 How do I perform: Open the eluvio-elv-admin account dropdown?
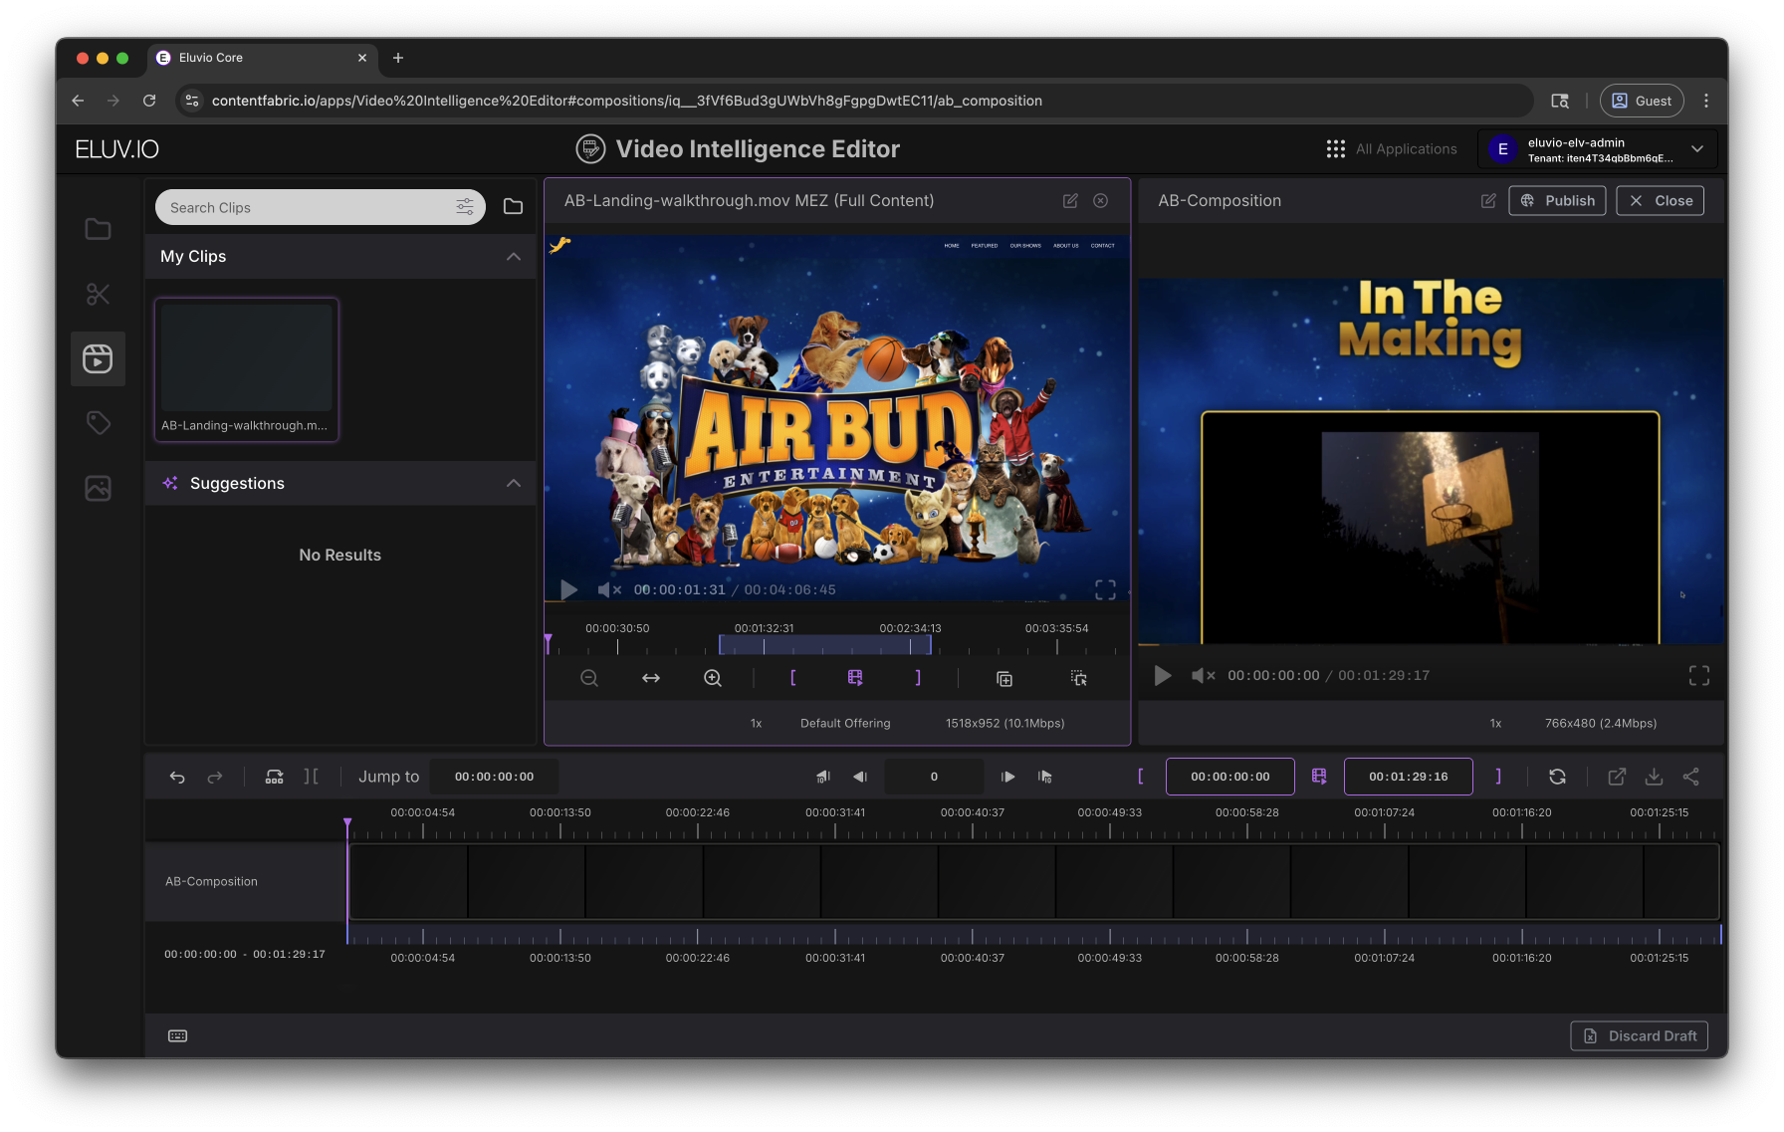pos(1598,149)
